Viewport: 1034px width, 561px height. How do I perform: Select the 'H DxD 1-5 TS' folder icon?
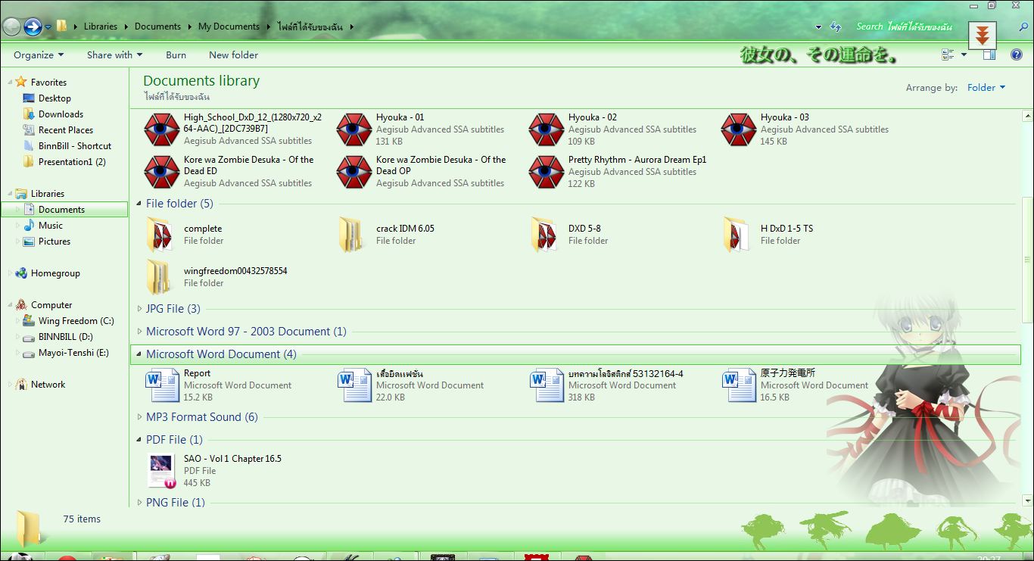[x=738, y=234]
